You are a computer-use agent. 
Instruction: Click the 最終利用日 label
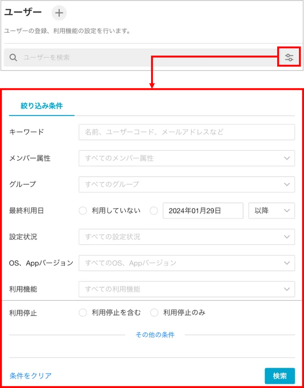[27, 211]
